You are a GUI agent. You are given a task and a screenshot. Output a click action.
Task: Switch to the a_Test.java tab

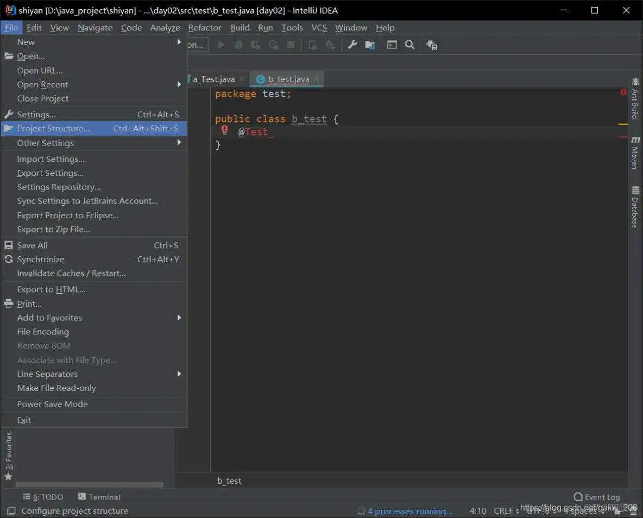[215, 79]
